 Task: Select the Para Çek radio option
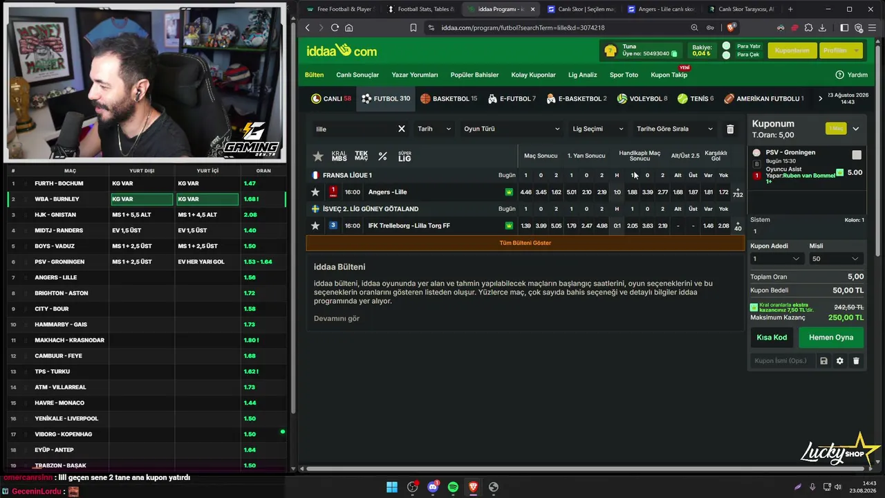pos(726,55)
